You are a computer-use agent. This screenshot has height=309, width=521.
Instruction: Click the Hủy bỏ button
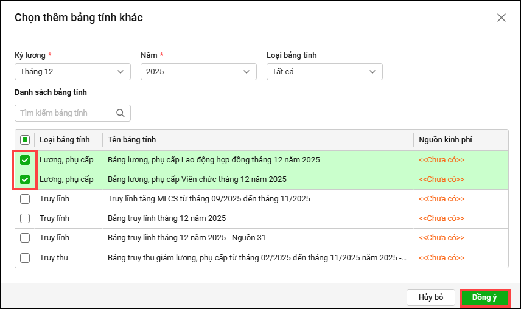[430, 297]
